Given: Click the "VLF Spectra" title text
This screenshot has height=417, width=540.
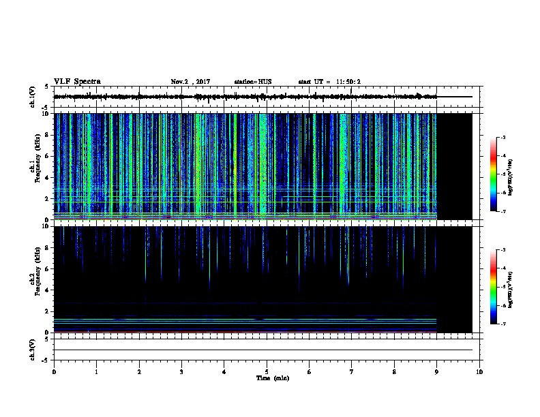Looking at the screenshot, I should (77, 82).
